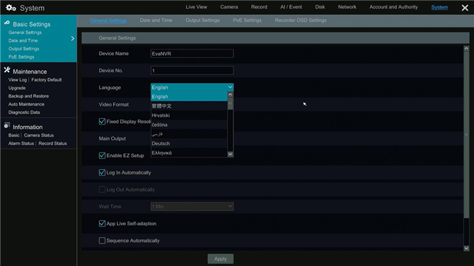Click the Information heading

tap(28, 127)
